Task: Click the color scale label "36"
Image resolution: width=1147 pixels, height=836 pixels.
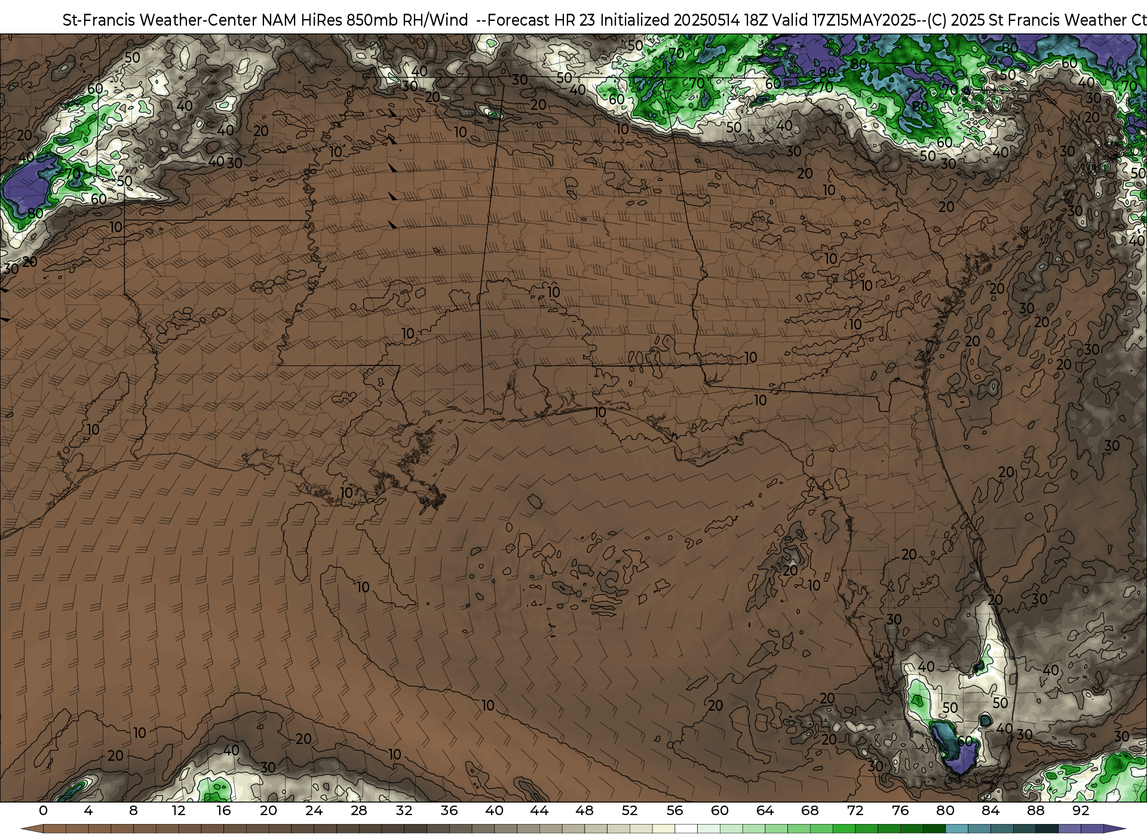Action: pos(449,810)
